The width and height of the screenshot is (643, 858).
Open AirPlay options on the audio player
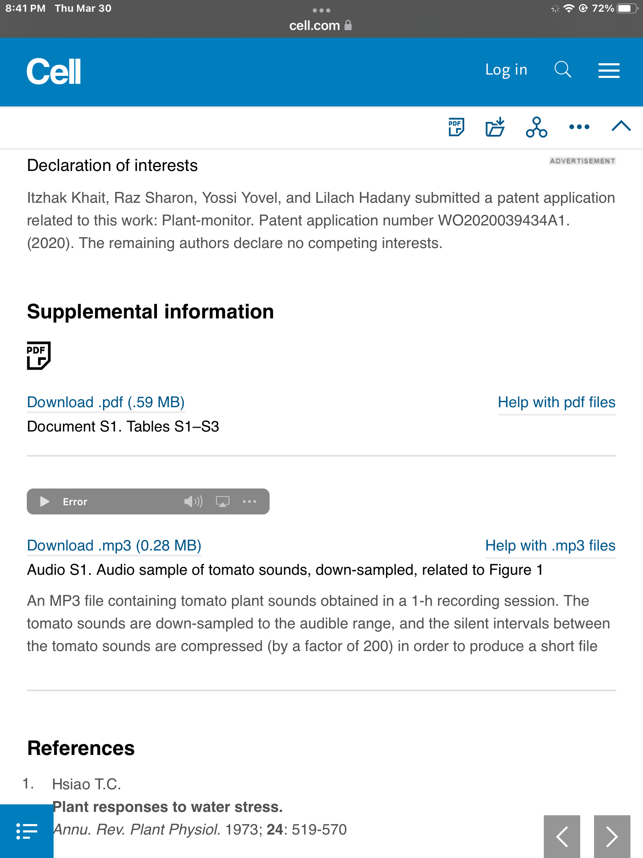222,501
